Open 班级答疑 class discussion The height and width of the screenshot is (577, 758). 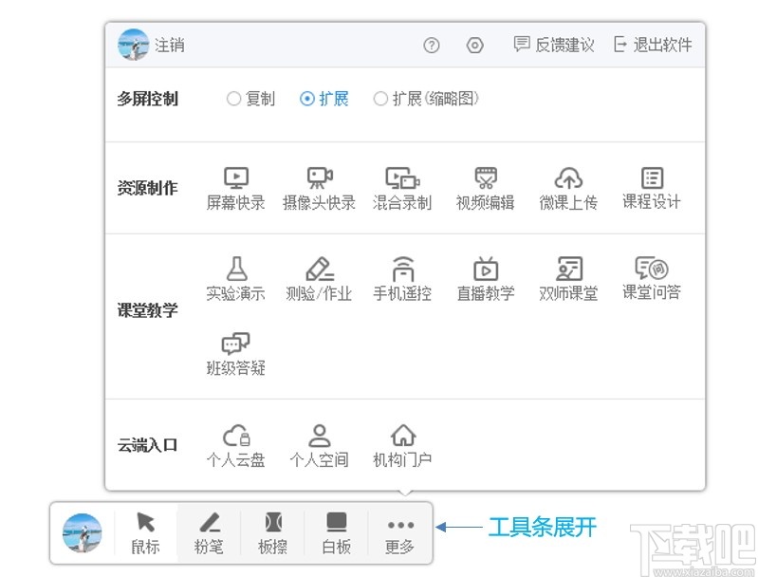236,355
